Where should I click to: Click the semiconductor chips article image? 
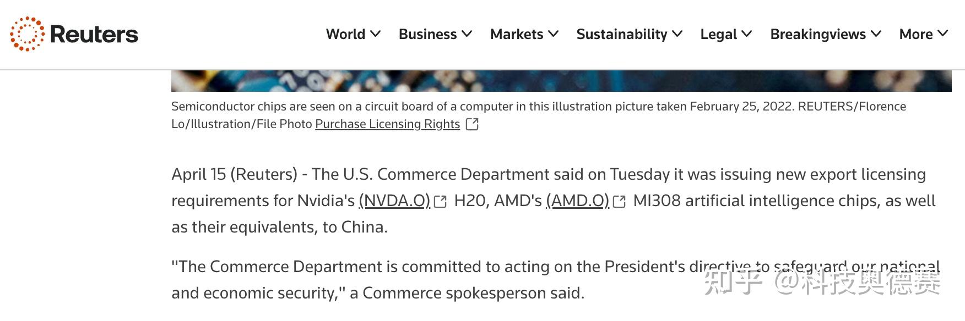click(561, 81)
